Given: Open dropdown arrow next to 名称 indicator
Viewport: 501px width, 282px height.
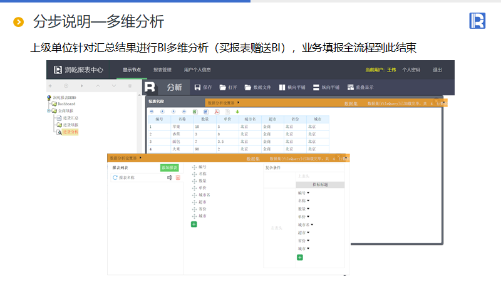Looking at the screenshot, I should [308, 201].
